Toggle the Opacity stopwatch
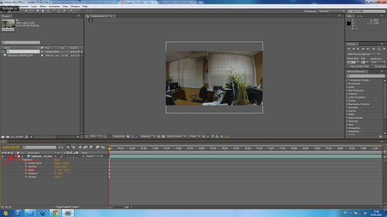 (26, 177)
